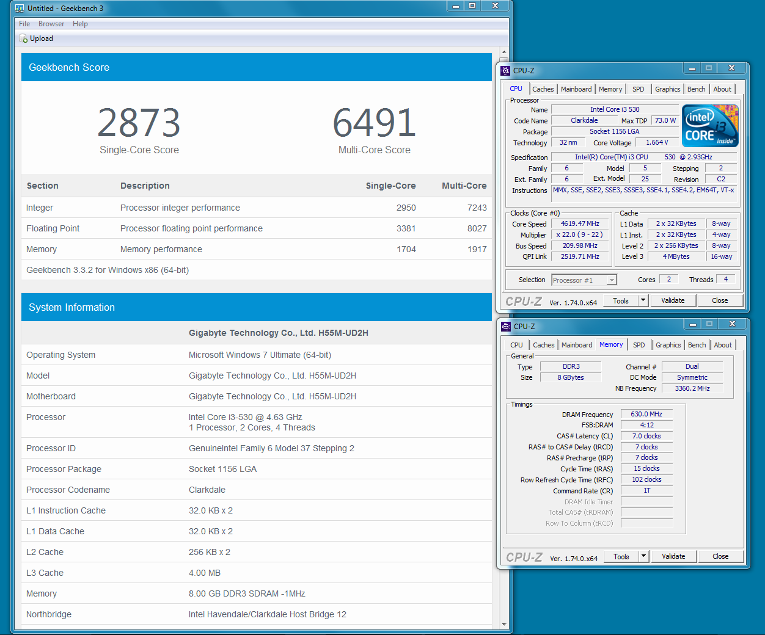The width and height of the screenshot is (765, 635).
Task: Switch to Mainboard tab in upper CPU-Z
Action: pyautogui.click(x=576, y=89)
